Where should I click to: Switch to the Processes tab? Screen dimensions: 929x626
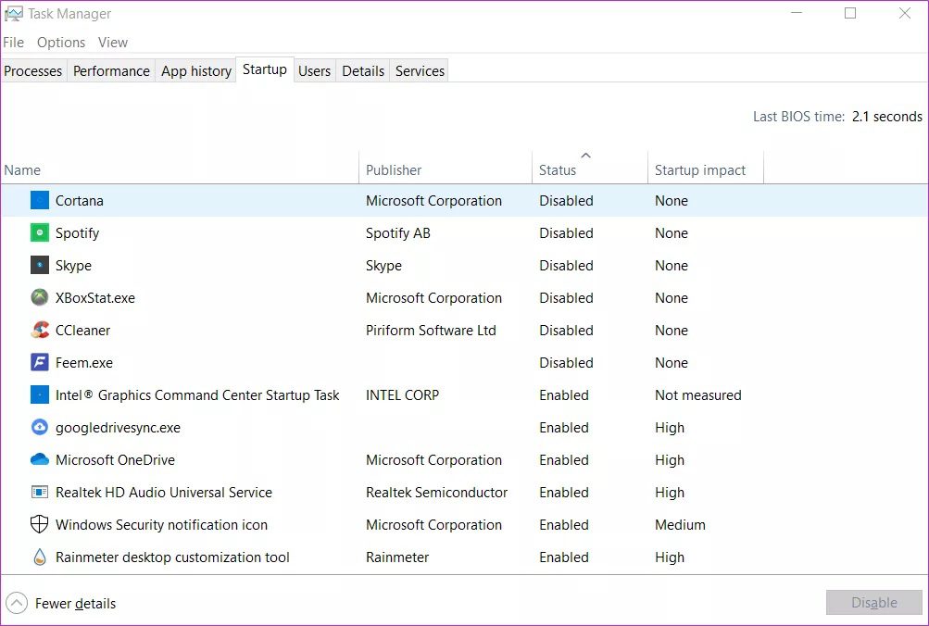point(33,71)
